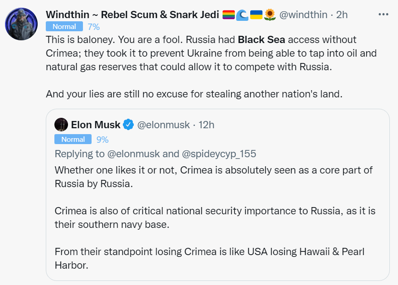Open Elon Musk's display name link
Screen dimensions: 398x285
(96, 125)
